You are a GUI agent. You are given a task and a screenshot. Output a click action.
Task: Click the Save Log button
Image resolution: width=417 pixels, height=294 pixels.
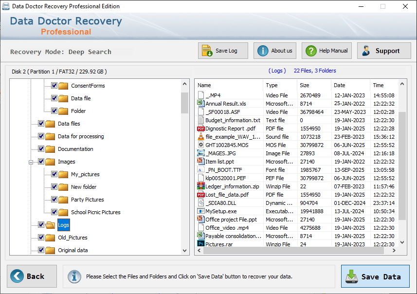click(223, 51)
